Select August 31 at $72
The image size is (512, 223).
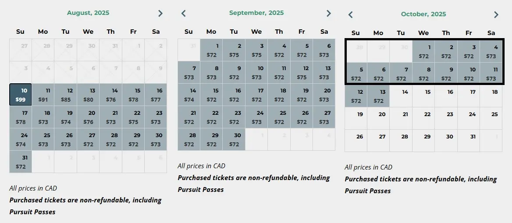click(x=21, y=162)
